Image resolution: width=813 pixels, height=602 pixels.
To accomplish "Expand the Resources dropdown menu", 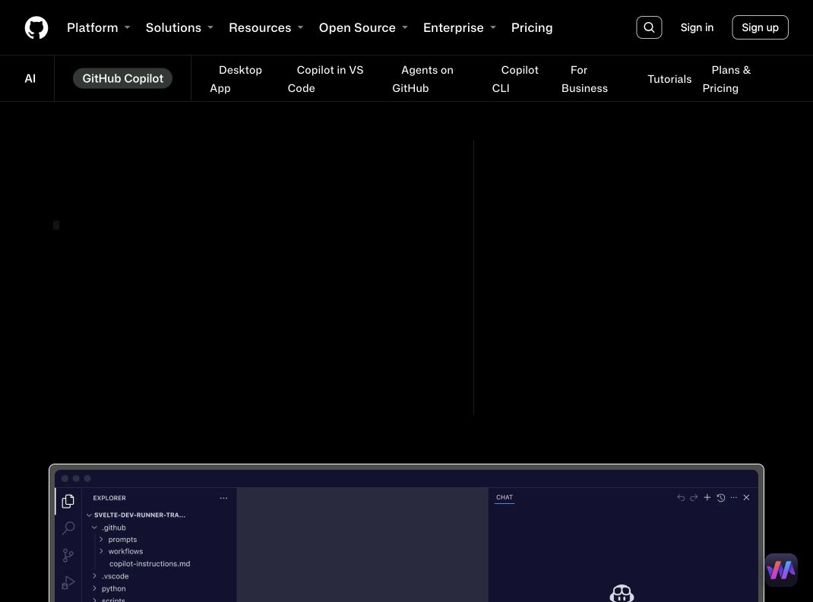I will tap(266, 27).
